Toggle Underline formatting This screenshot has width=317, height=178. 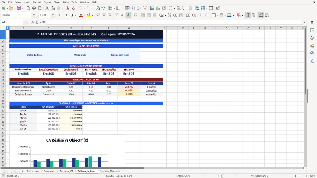(72, 15)
